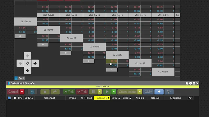This screenshot has height=117, width=209.
Task: Click the Status column header
Action: coord(155,98)
